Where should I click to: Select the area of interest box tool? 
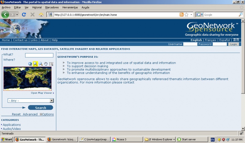(51, 64)
